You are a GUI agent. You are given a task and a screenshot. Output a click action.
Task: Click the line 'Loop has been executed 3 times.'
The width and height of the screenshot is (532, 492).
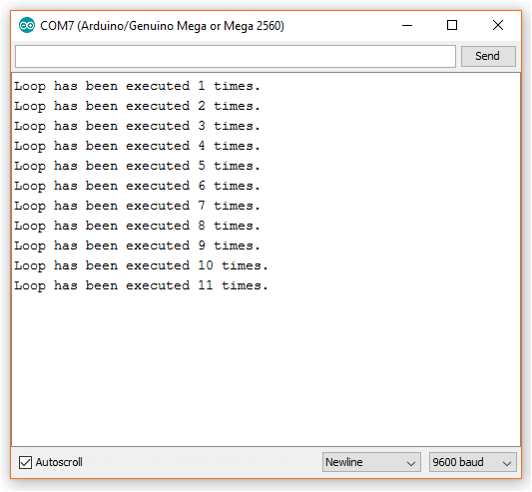click(137, 126)
